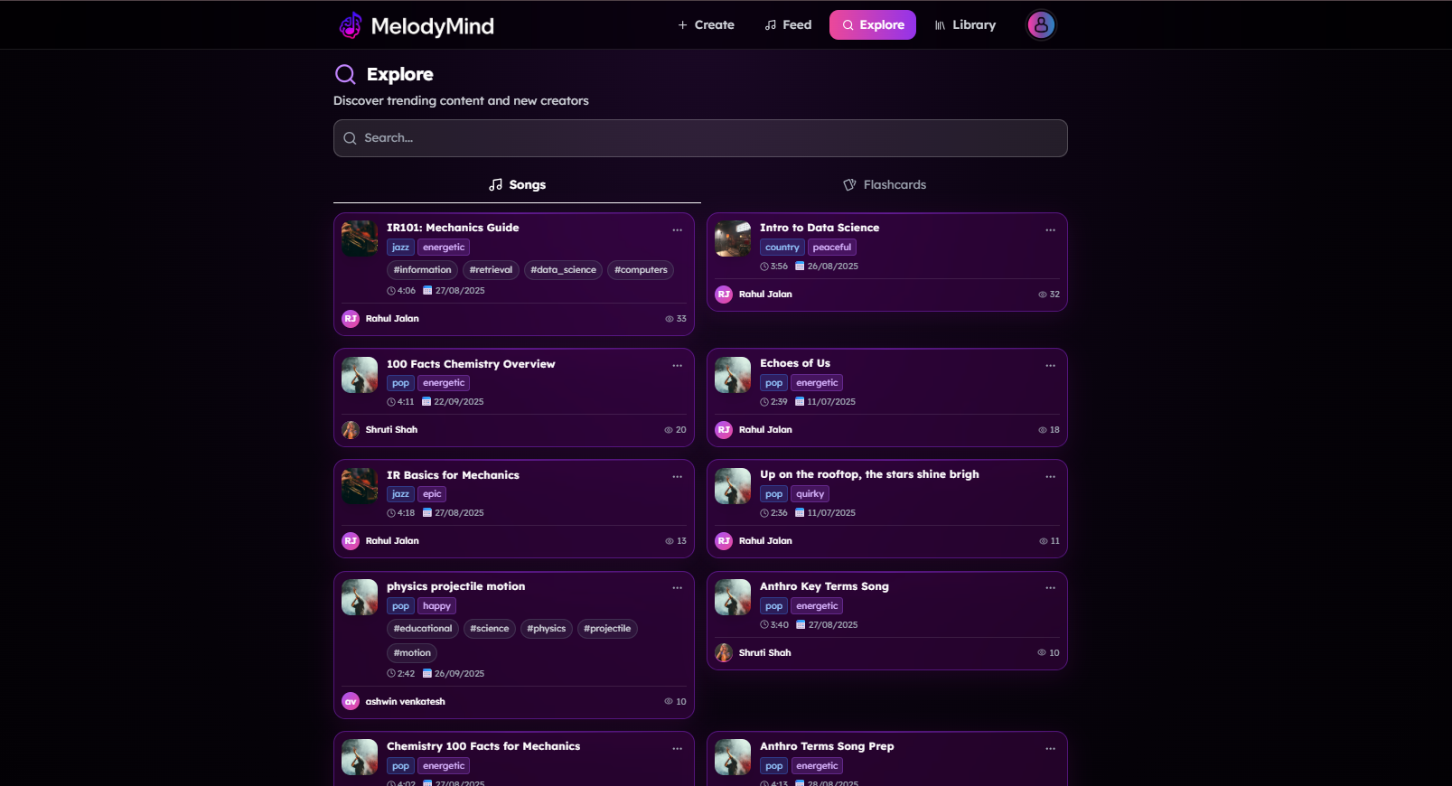Click duration clock icon on IR101 card
This screenshot has height=786, width=1452.
(391, 291)
